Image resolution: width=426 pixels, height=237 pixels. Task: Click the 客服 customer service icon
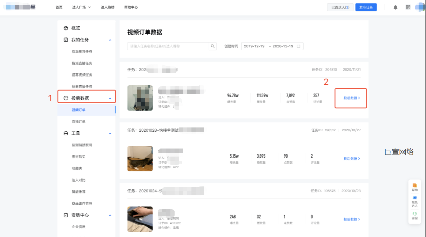click(415, 215)
